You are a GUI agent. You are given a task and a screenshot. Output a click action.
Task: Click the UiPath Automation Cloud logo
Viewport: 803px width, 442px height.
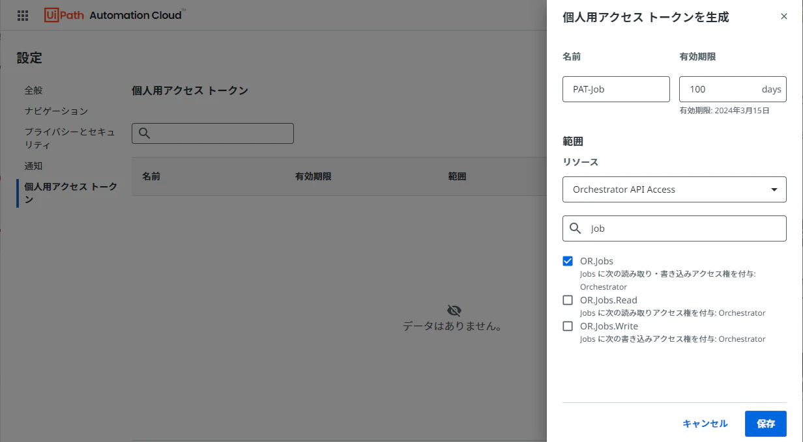click(x=114, y=15)
